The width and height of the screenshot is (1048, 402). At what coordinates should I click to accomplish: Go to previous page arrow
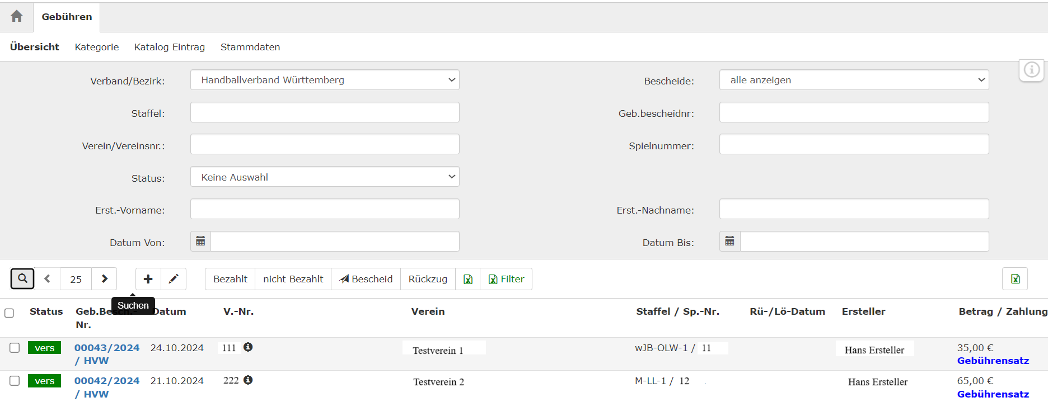point(48,278)
